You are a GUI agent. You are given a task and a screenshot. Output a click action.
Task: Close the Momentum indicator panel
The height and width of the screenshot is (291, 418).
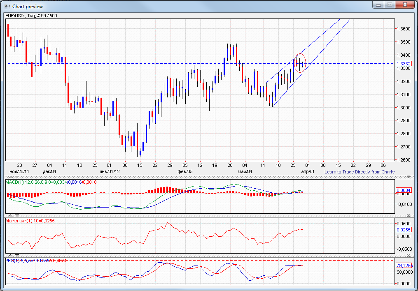408,216
